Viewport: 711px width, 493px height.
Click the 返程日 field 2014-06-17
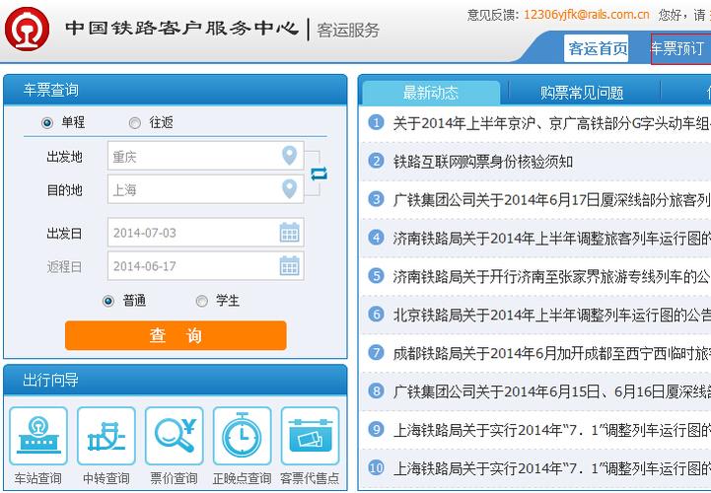pos(205,266)
